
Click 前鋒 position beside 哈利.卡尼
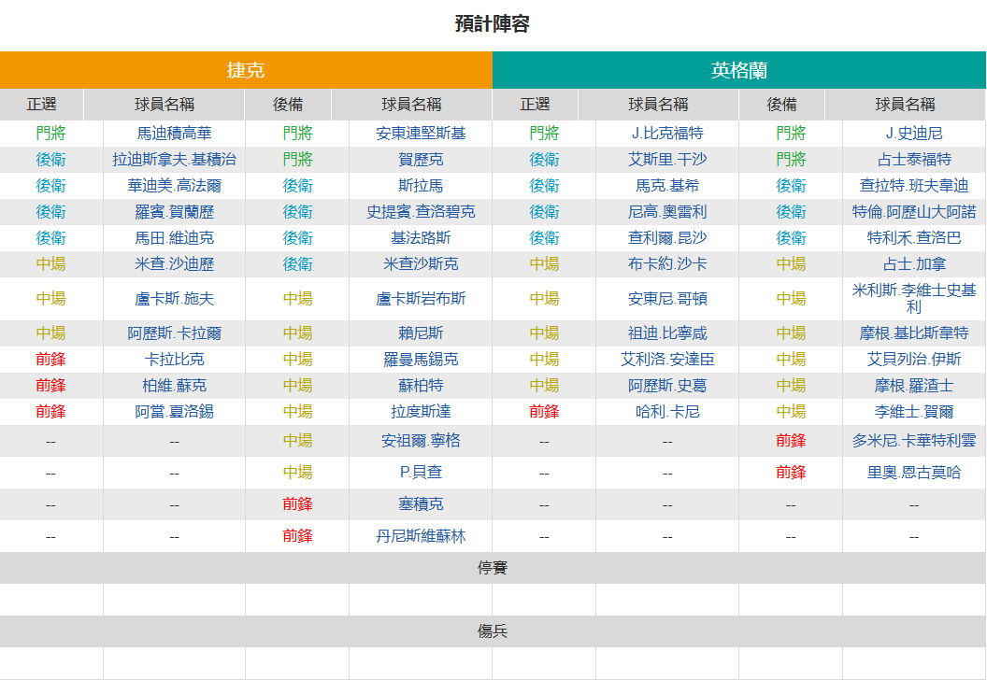tap(545, 412)
